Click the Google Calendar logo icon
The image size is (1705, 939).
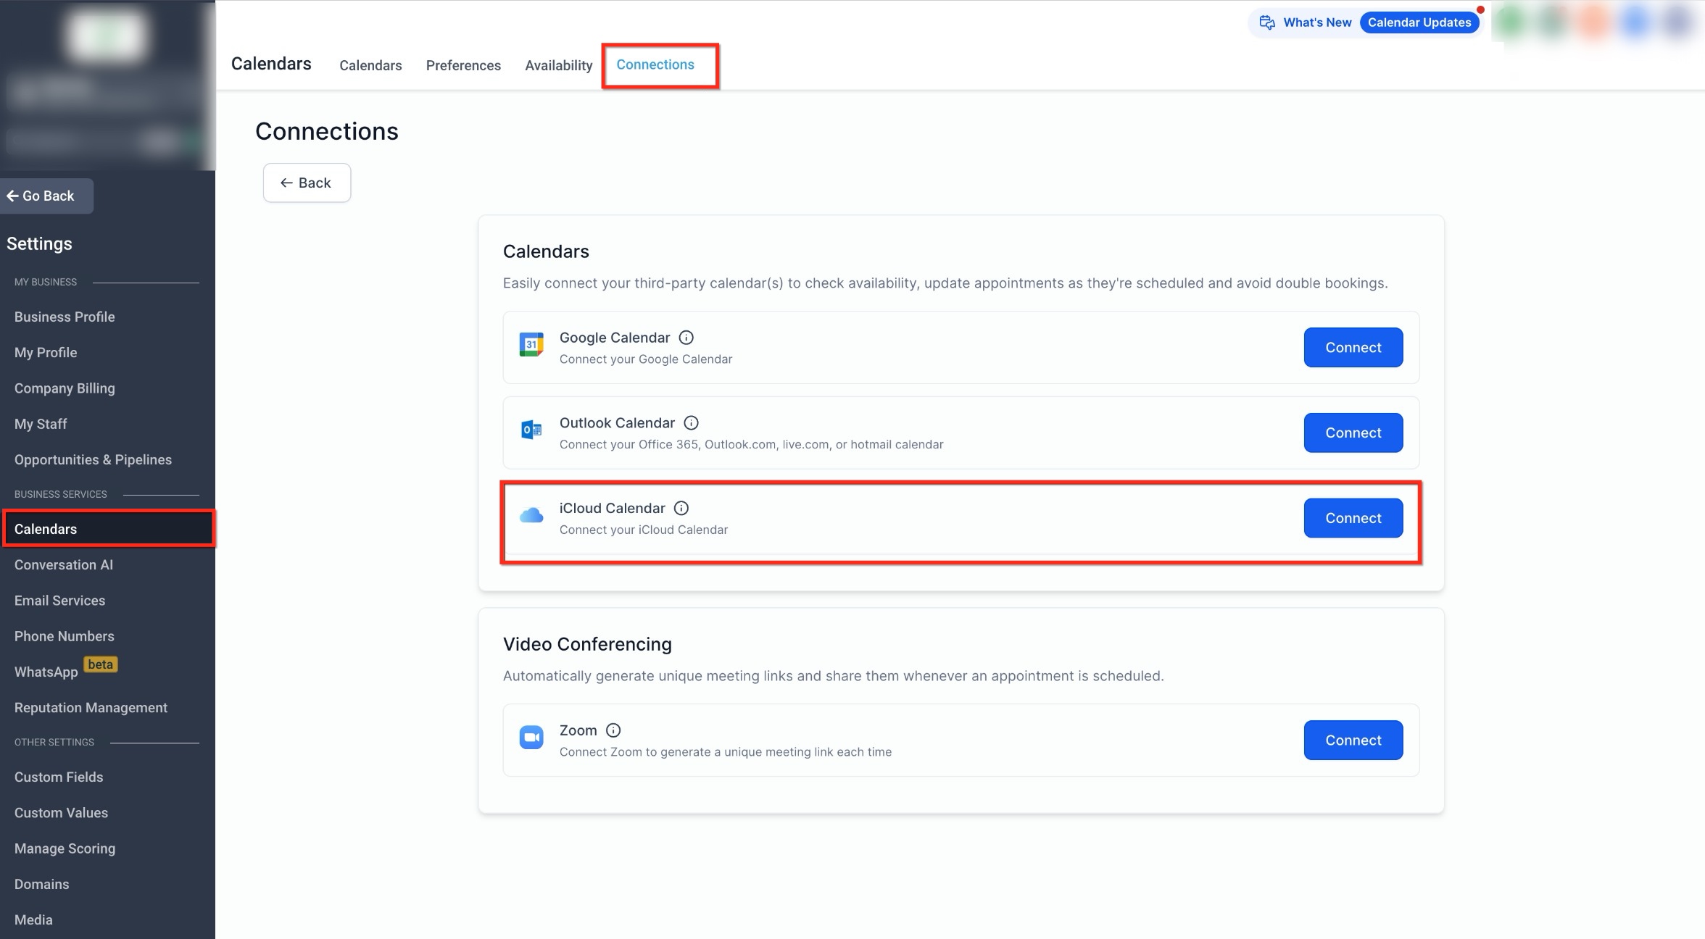click(x=531, y=345)
